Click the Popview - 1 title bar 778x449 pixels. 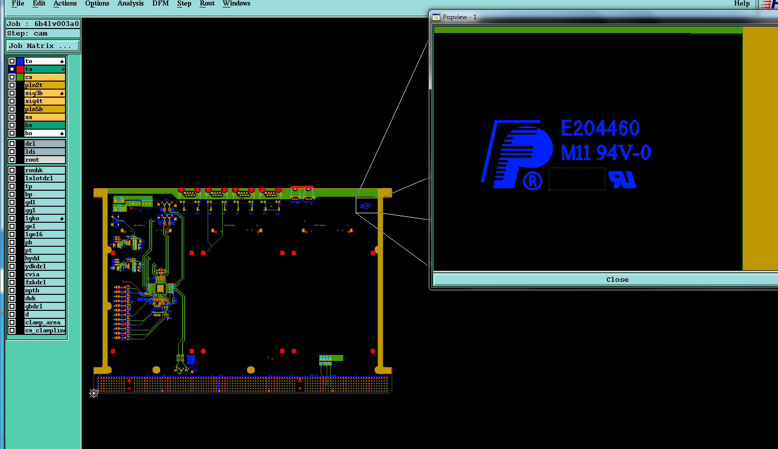[x=604, y=17]
